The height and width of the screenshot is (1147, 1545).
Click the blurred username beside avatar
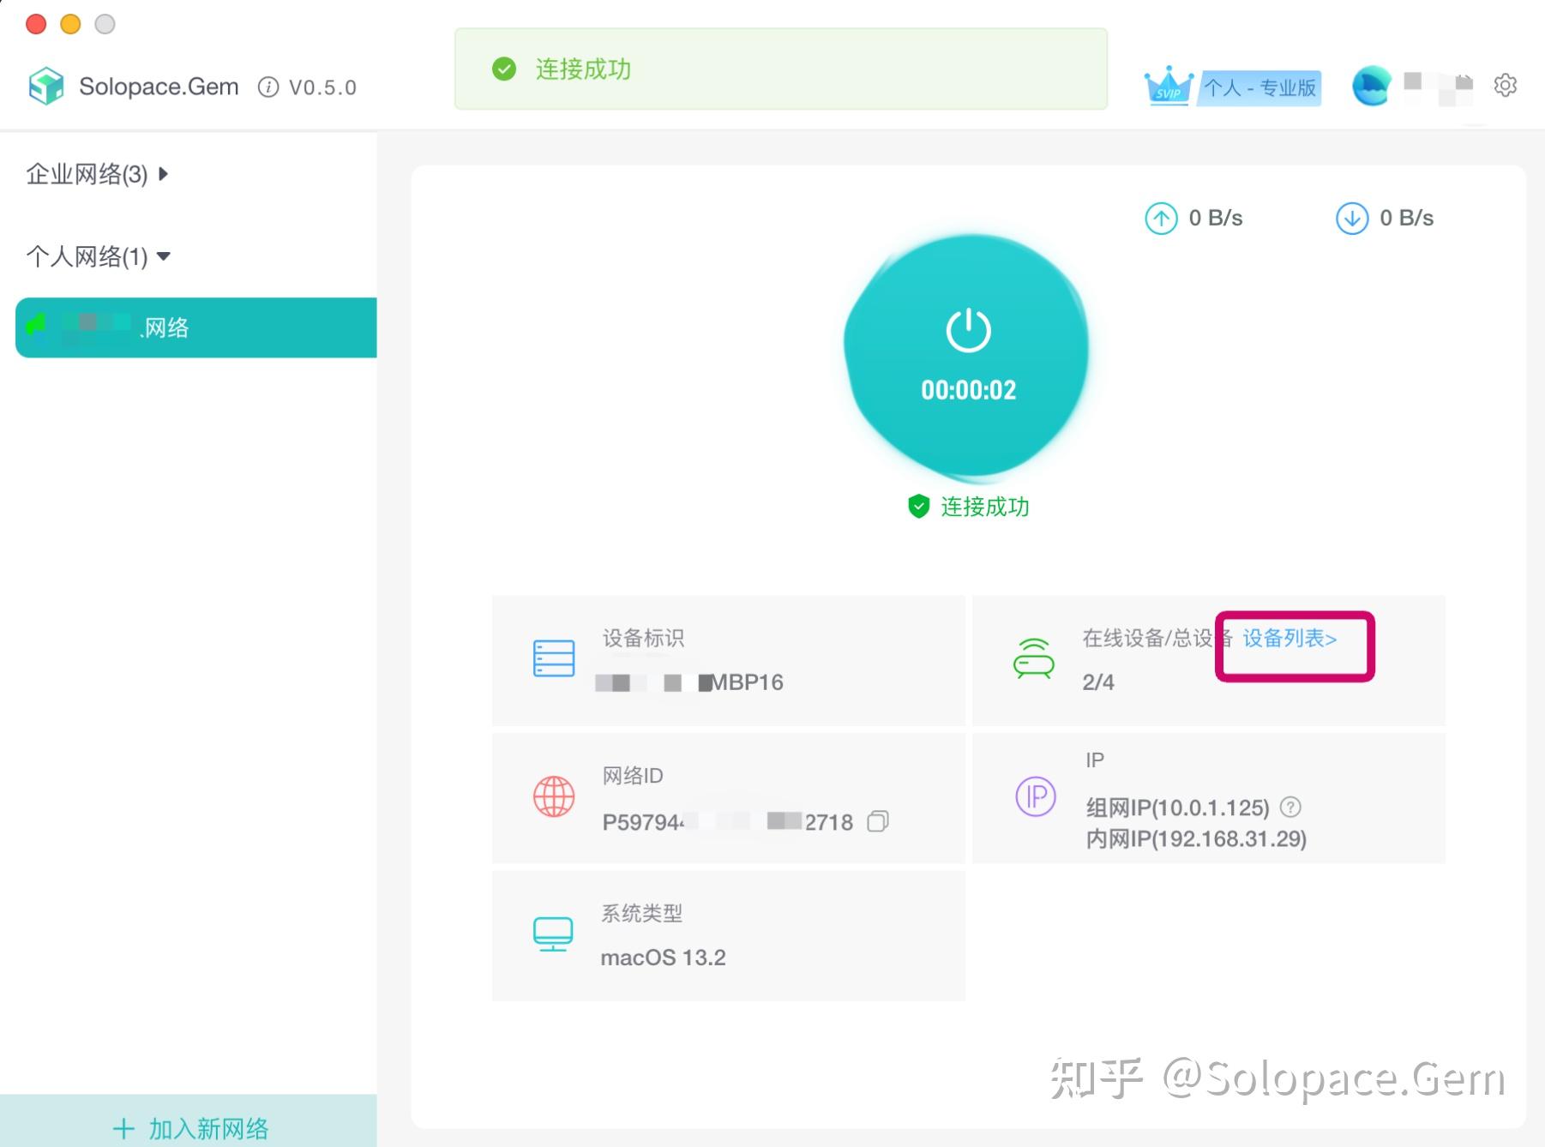pyautogui.click(x=1439, y=87)
